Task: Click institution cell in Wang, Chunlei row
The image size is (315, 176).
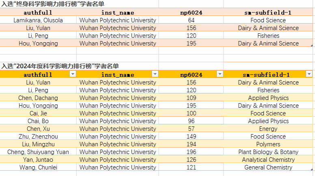Action: point(118,167)
